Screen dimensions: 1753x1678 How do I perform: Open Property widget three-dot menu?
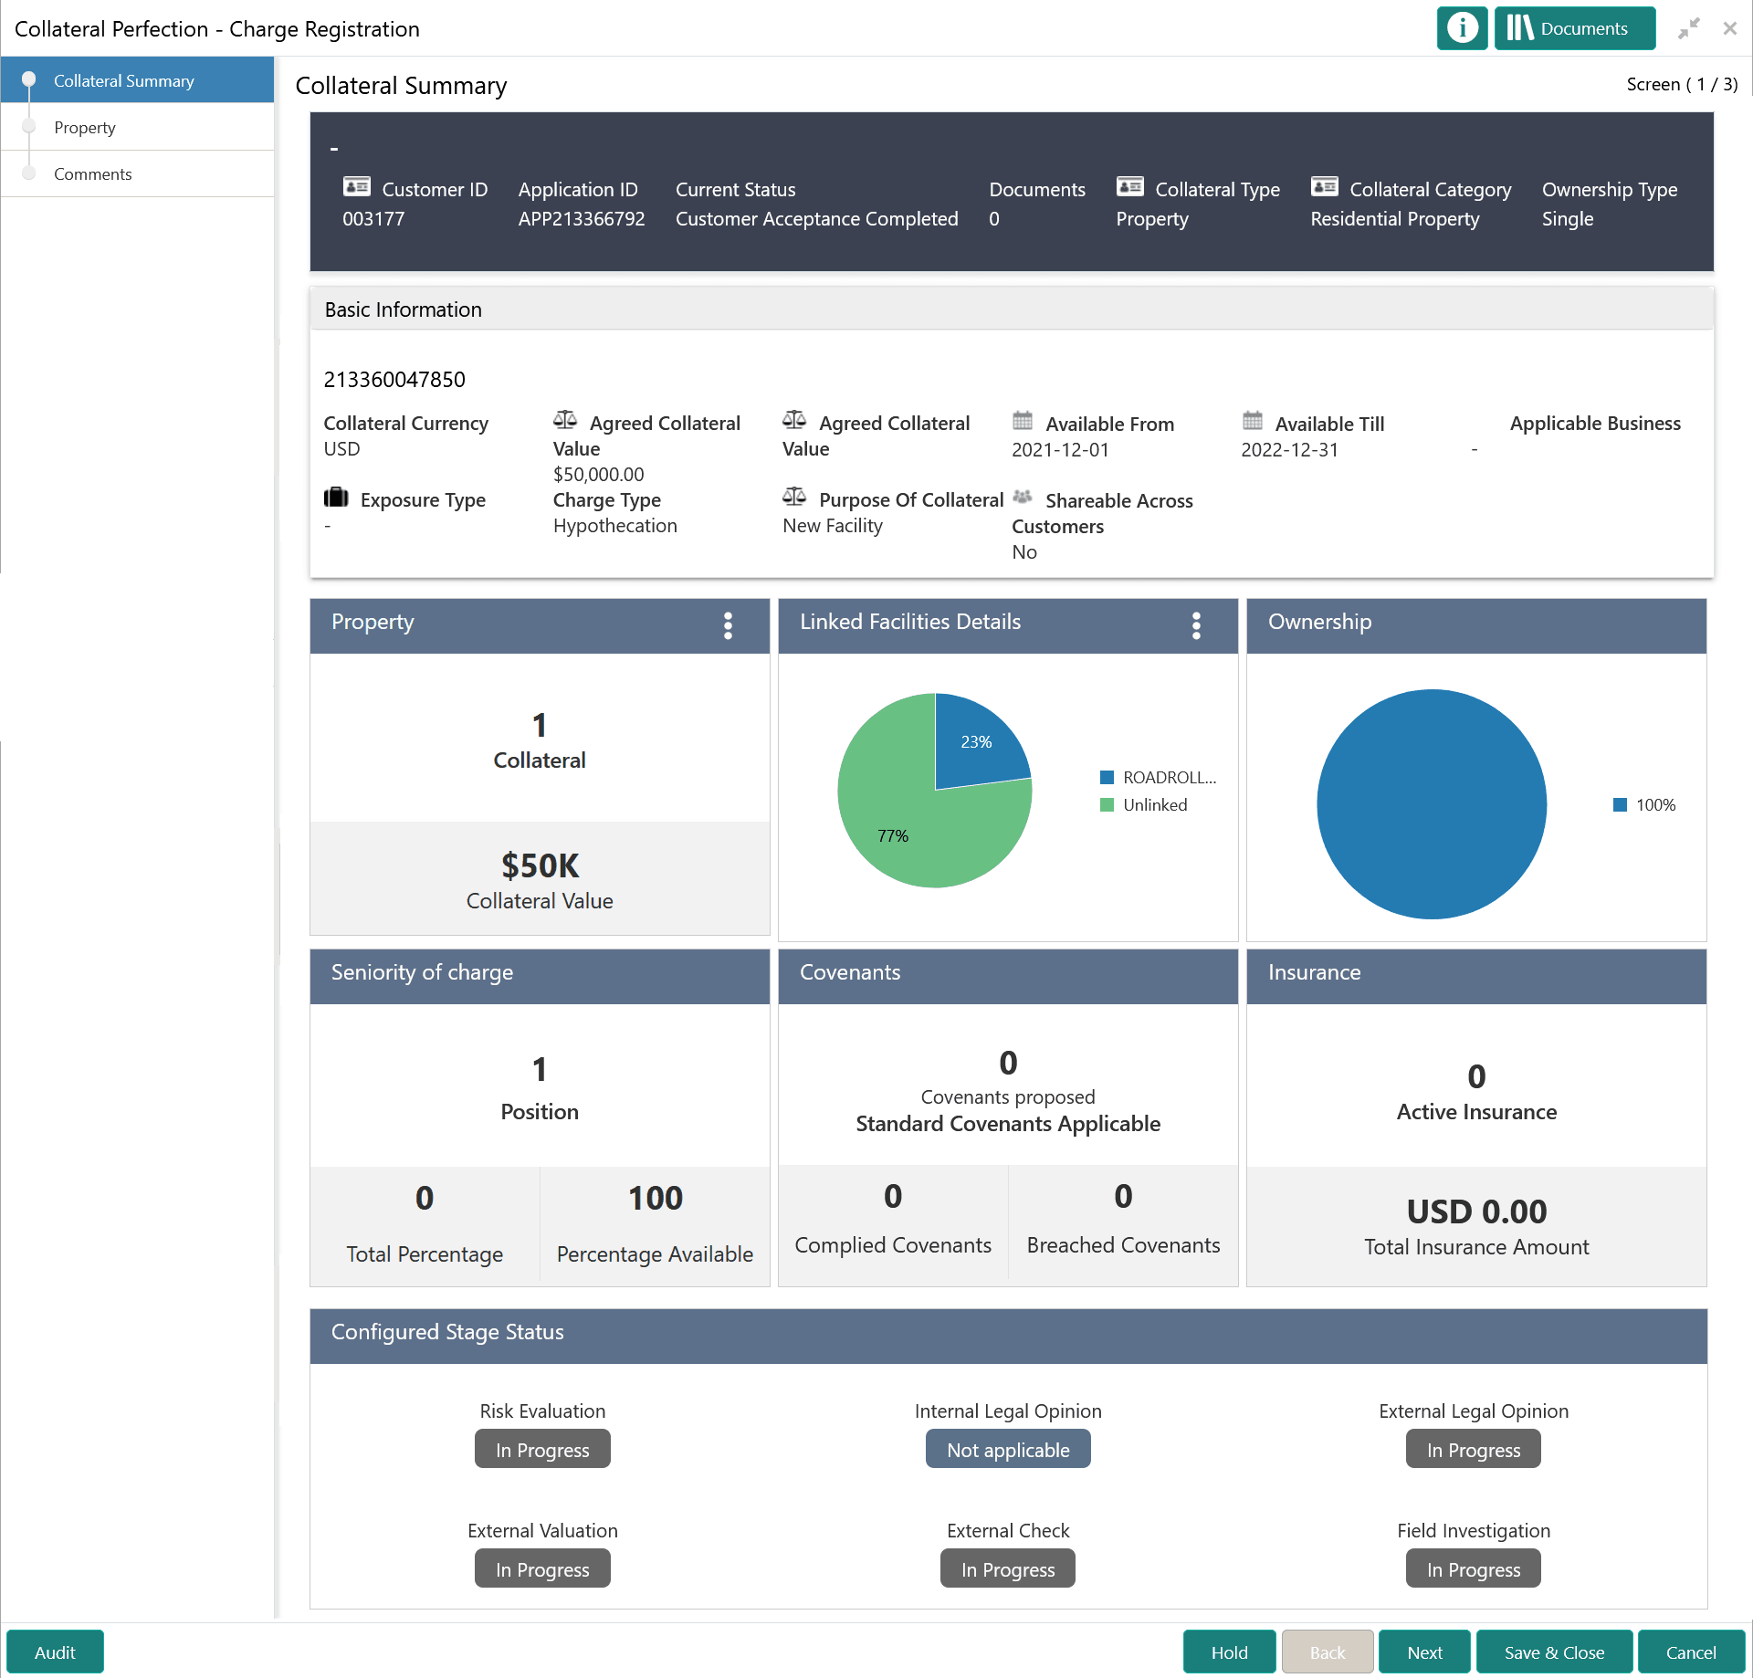(x=728, y=625)
